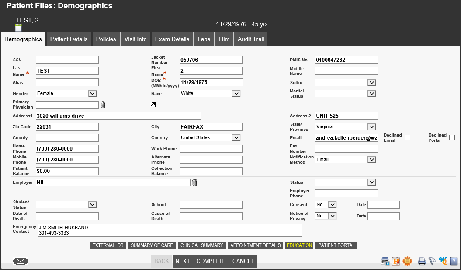Click the COMPLETE button
The image size is (461, 270).
(211, 261)
